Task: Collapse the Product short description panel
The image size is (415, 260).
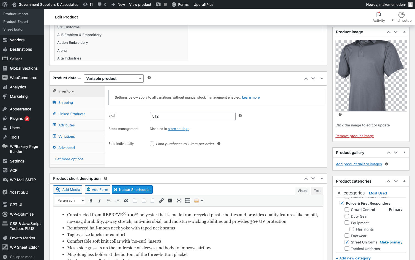Action: tap(322, 178)
